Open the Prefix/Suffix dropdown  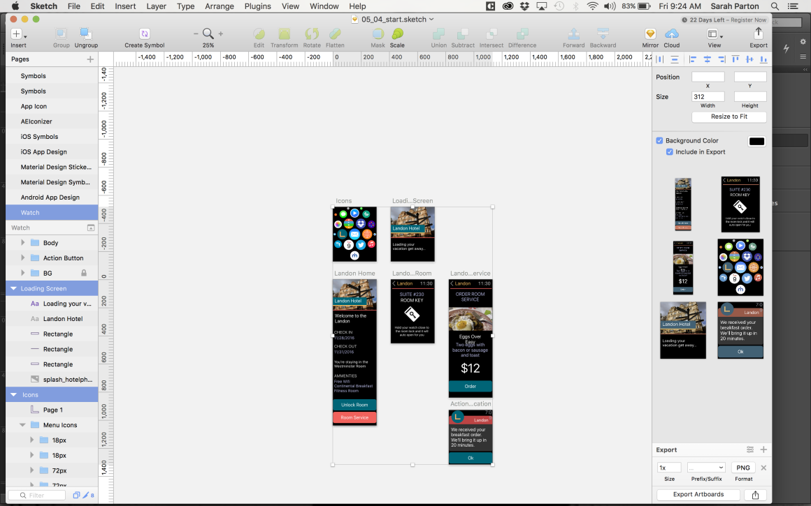(706, 468)
